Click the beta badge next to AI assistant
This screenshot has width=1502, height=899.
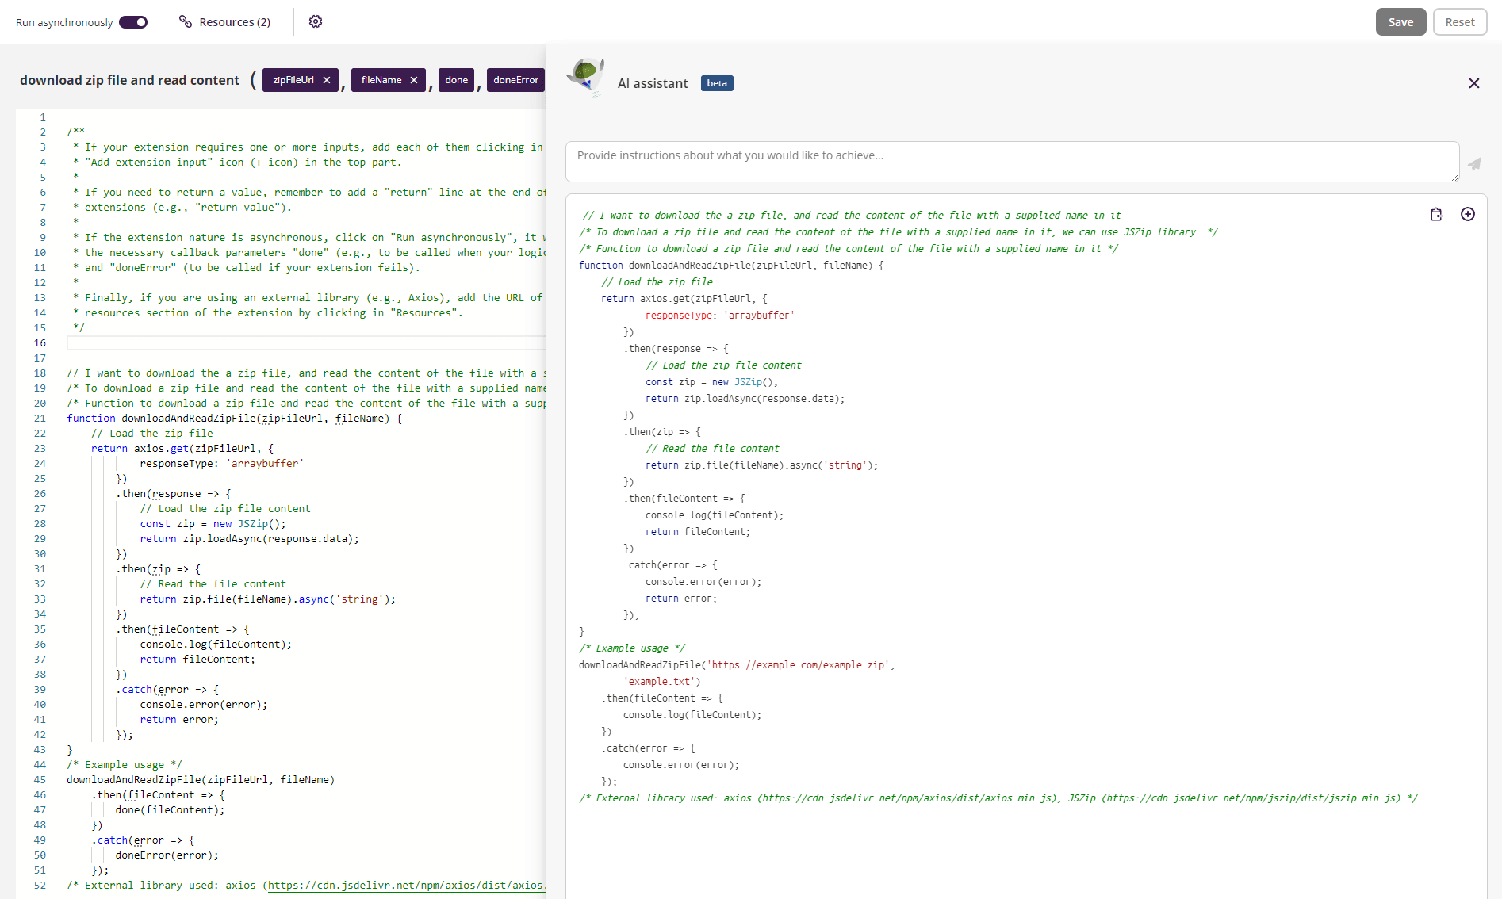[716, 82]
